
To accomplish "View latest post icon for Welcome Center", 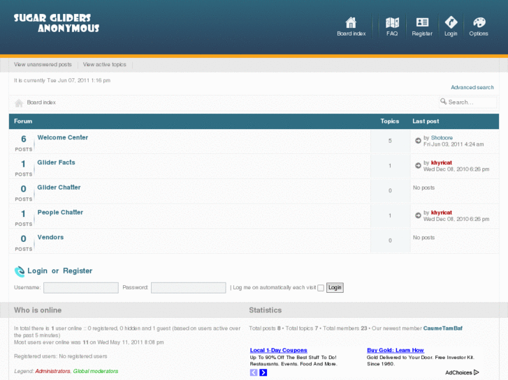I will [418, 140].
